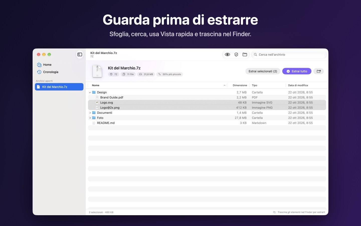This screenshot has height=226, width=361.
Task: Click the Logo.svg file icon
Action: (x=97, y=102)
